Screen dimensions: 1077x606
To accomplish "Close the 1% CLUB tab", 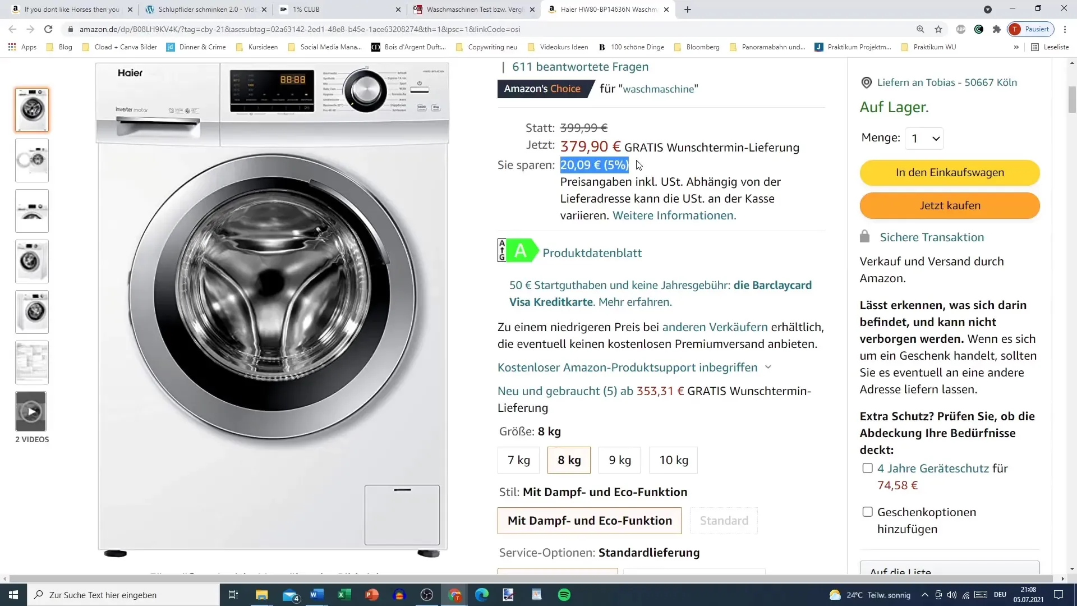I will (x=398, y=10).
